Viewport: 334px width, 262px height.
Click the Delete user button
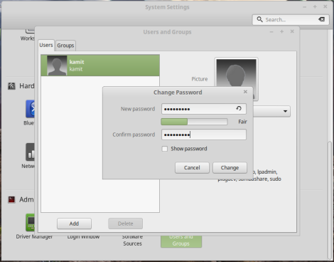[x=126, y=224]
